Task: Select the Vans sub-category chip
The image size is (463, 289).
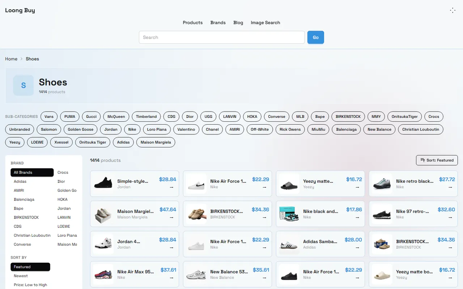Action: 49,117
